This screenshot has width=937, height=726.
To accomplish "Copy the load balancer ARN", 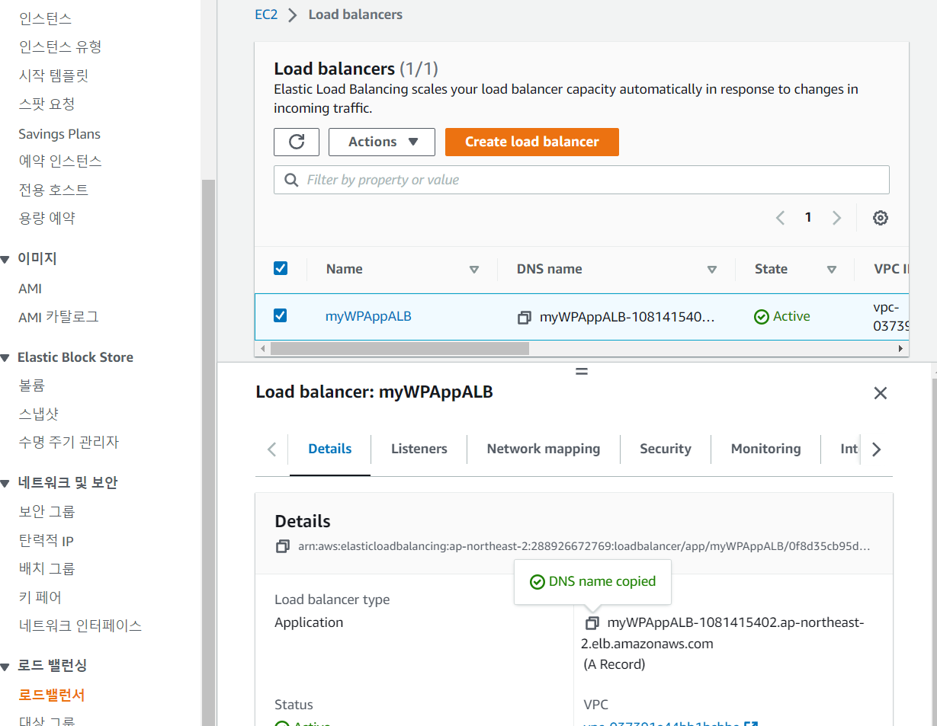I will [x=283, y=546].
